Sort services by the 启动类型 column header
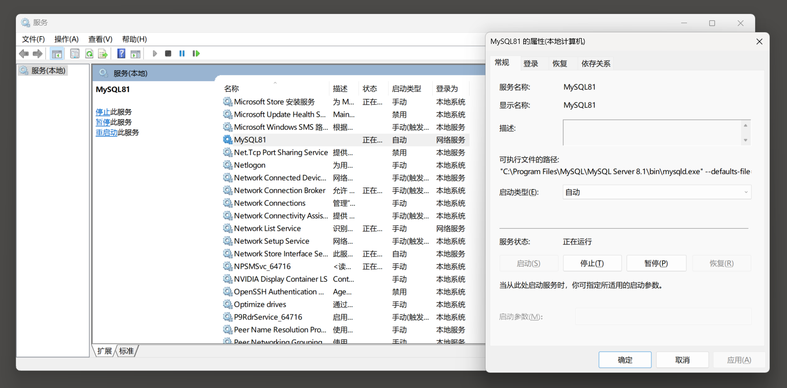Screen dimensions: 787x388 point(411,89)
